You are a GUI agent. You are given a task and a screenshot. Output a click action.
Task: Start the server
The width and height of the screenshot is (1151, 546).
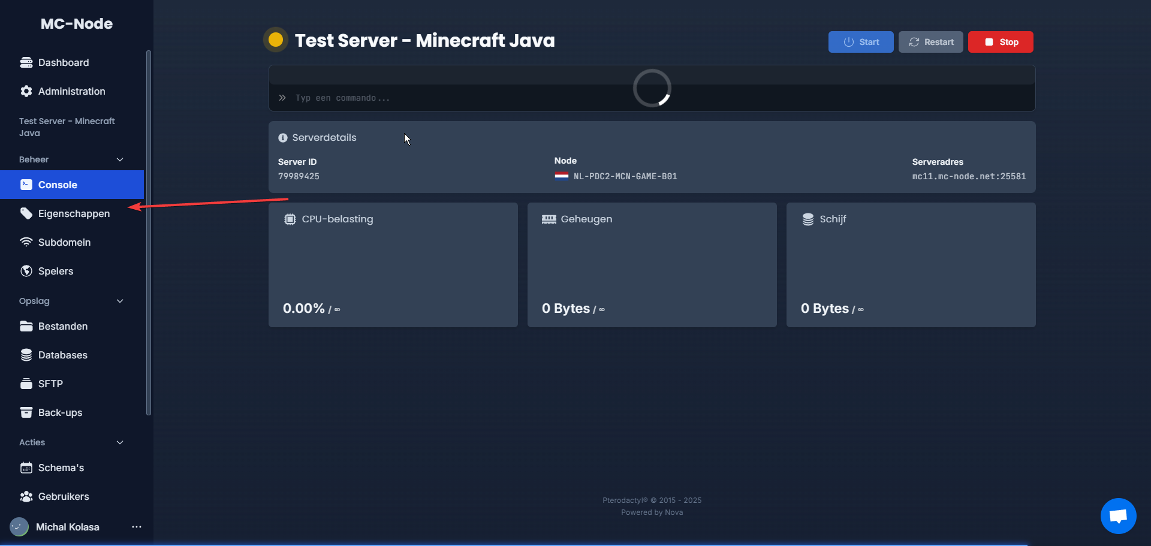(x=861, y=42)
